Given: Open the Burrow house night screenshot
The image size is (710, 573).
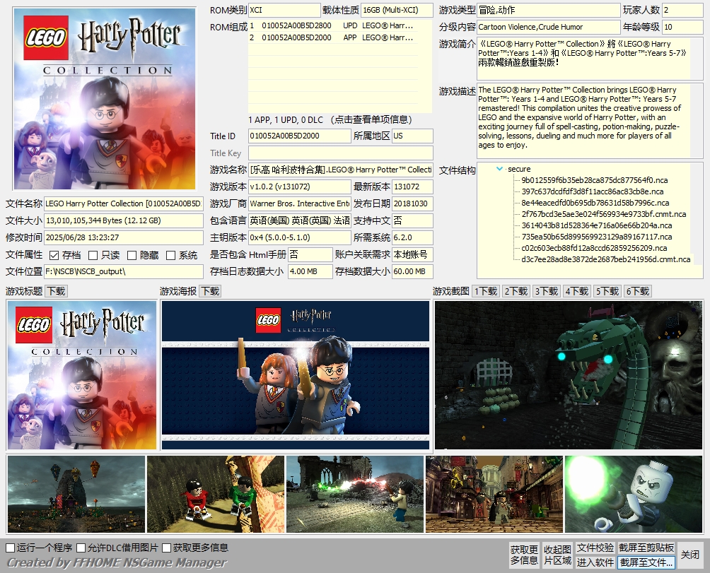Looking at the screenshot, I should pyautogui.click(x=76, y=495).
